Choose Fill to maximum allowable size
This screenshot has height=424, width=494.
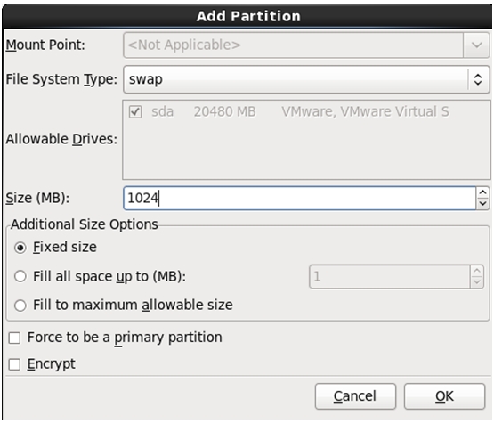point(20,306)
